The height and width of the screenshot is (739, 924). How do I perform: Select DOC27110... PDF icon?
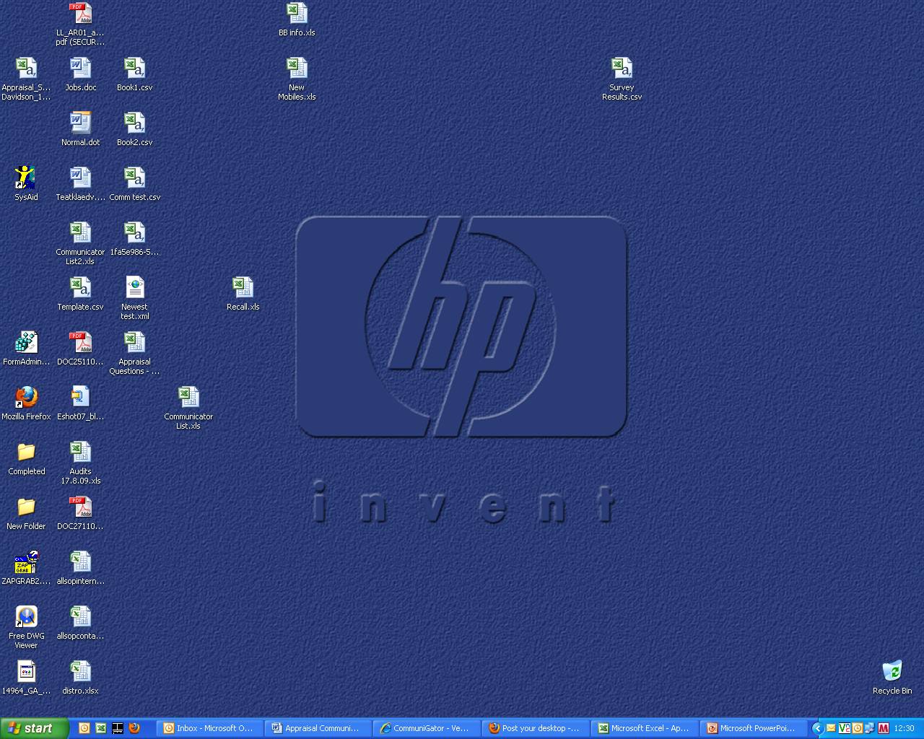(x=81, y=513)
